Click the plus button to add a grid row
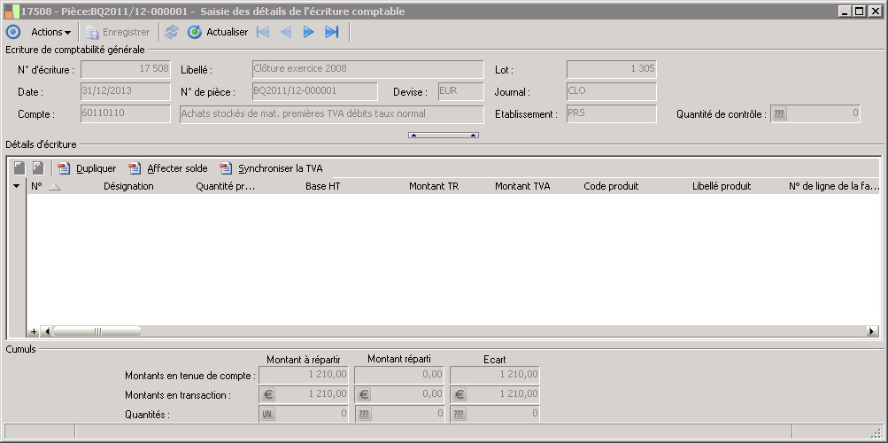888x443 pixels. point(34,331)
